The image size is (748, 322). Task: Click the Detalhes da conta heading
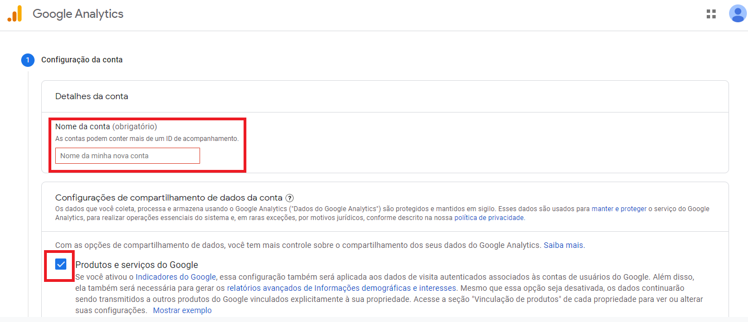(x=91, y=96)
